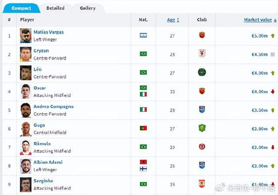The width and height of the screenshot is (278, 195).
Task: Click the Israel flag beside Matías Vargas
Action: click(143, 35)
